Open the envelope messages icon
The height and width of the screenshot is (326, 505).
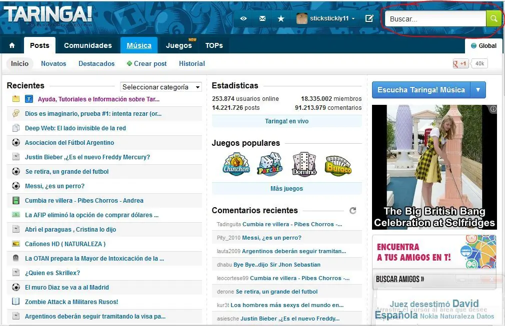coord(262,18)
